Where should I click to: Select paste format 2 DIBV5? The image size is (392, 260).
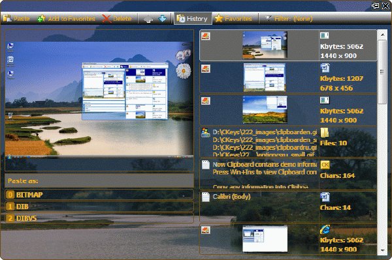pyautogui.click(x=99, y=218)
